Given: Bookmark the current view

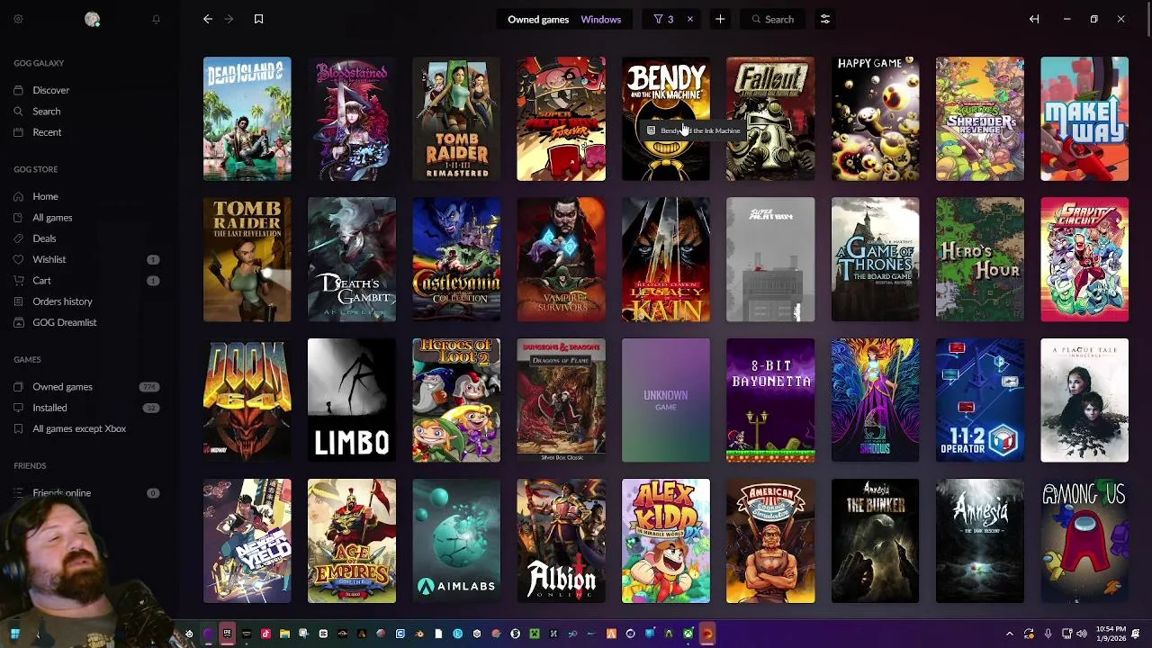Looking at the screenshot, I should coord(258,19).
